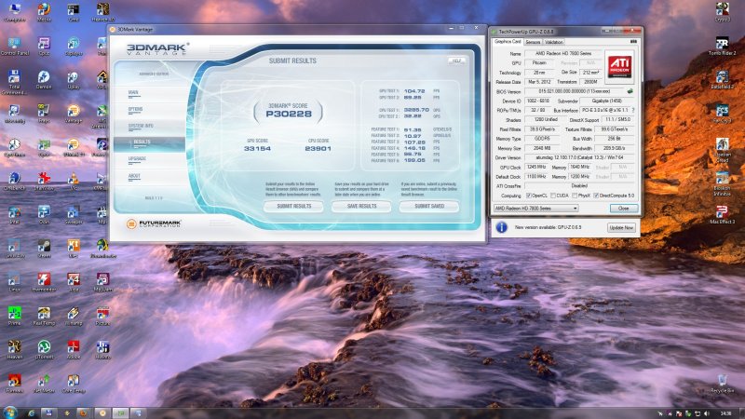Select the Results section in 3DMark Vantage
Viewport: 745px width, 419px height.
(149, 143)
